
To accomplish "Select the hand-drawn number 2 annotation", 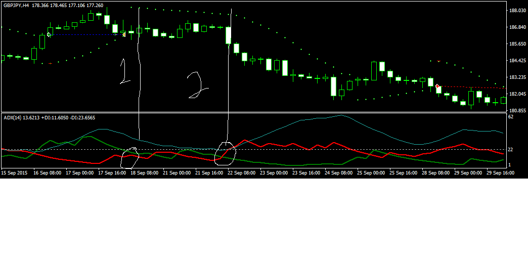I will click(196, 85).
